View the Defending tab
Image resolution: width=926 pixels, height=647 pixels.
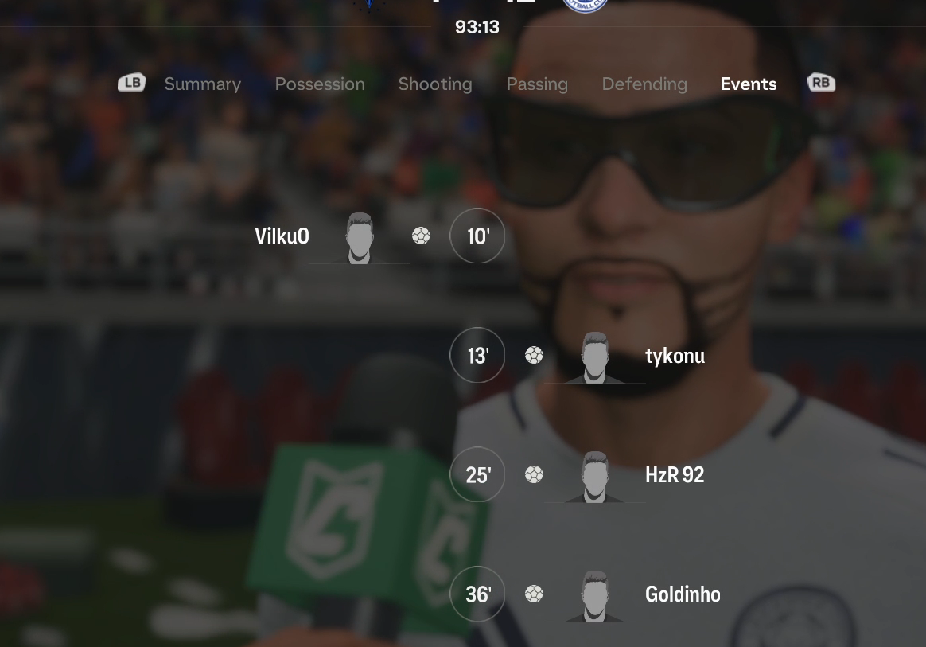point(645,84)
